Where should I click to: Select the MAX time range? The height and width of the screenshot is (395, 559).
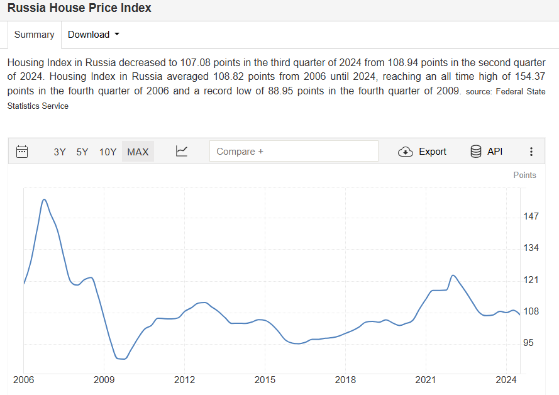point(138,152)
